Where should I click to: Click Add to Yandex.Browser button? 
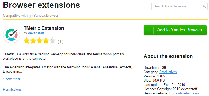tap(175, 30)
